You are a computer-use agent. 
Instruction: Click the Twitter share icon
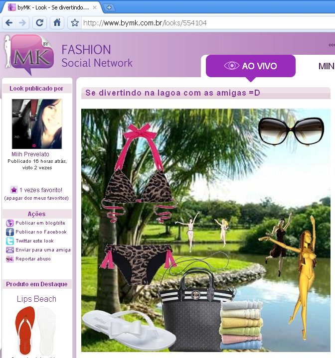[x=9, y=241]
